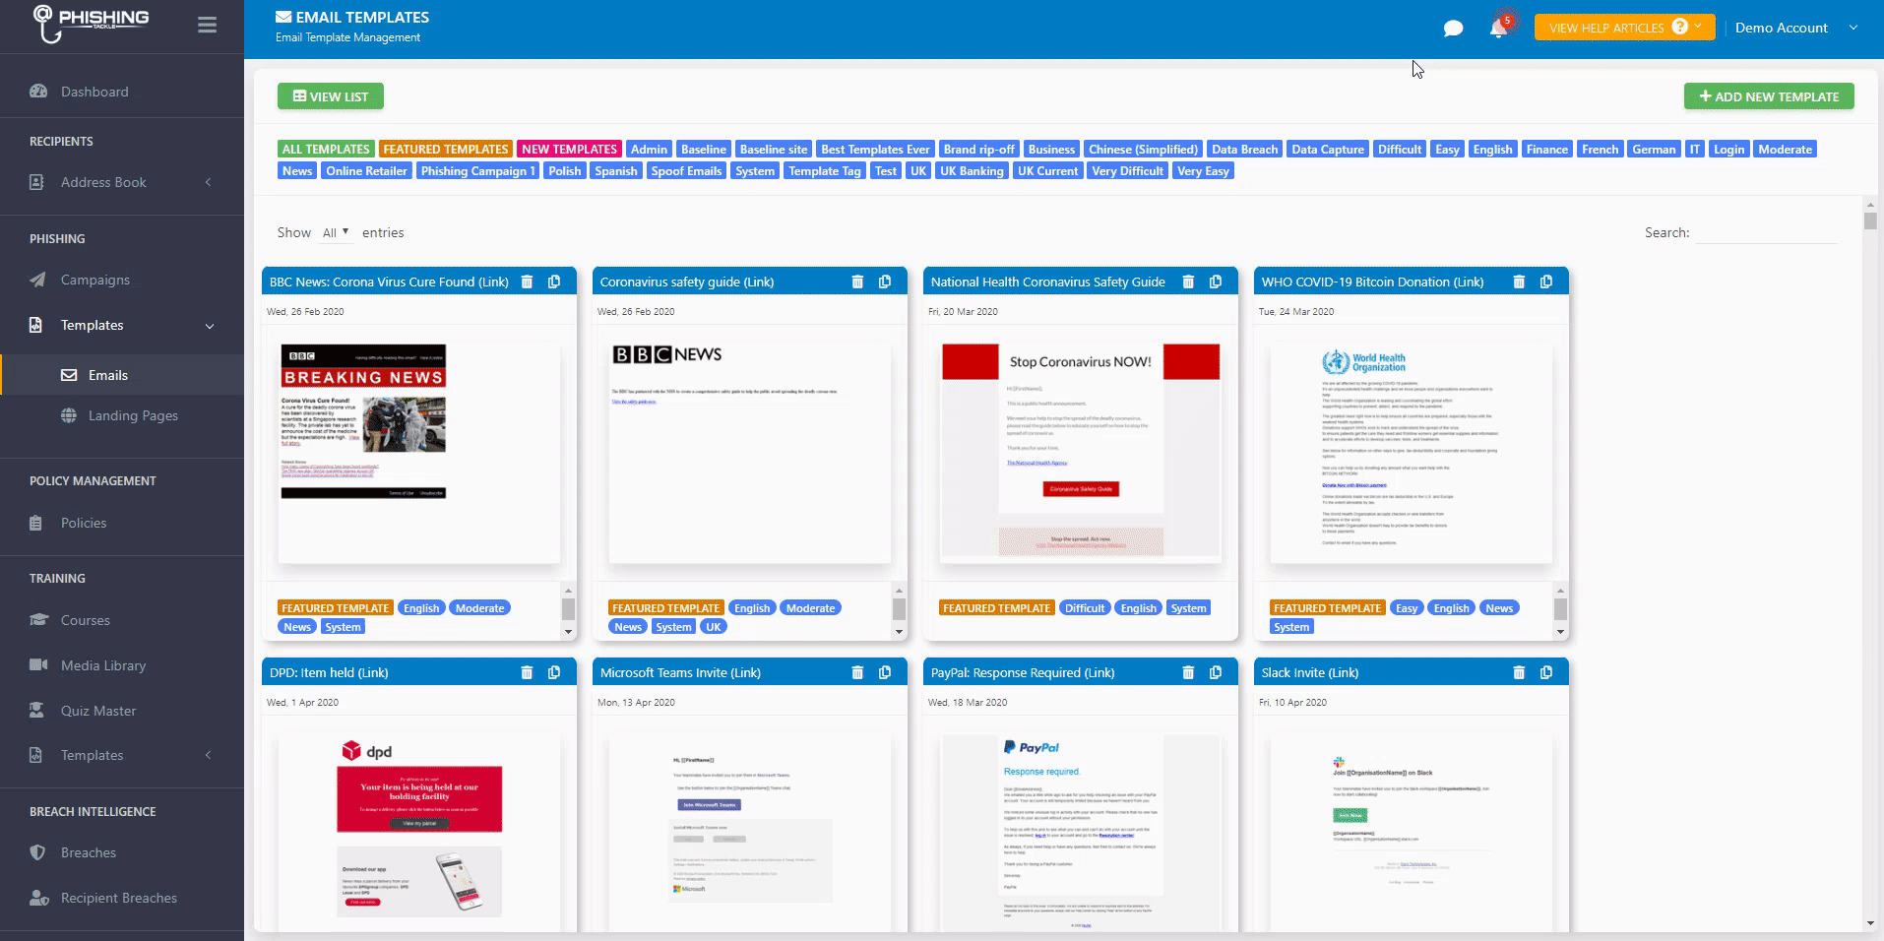This screenshot has width=1884, height=941.
Task: Collapse the Phishing Templates submenu
Action: click(x=209, y=326)
